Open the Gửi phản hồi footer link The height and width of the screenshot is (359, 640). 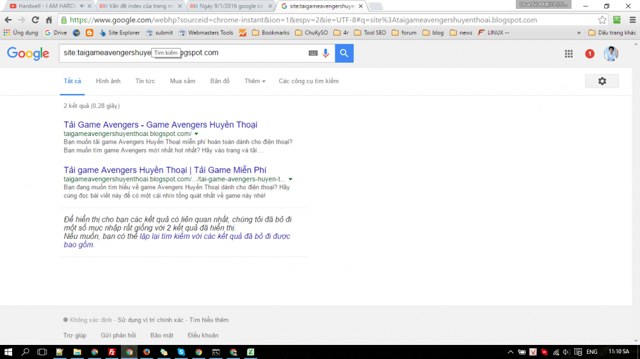point(118,335)
